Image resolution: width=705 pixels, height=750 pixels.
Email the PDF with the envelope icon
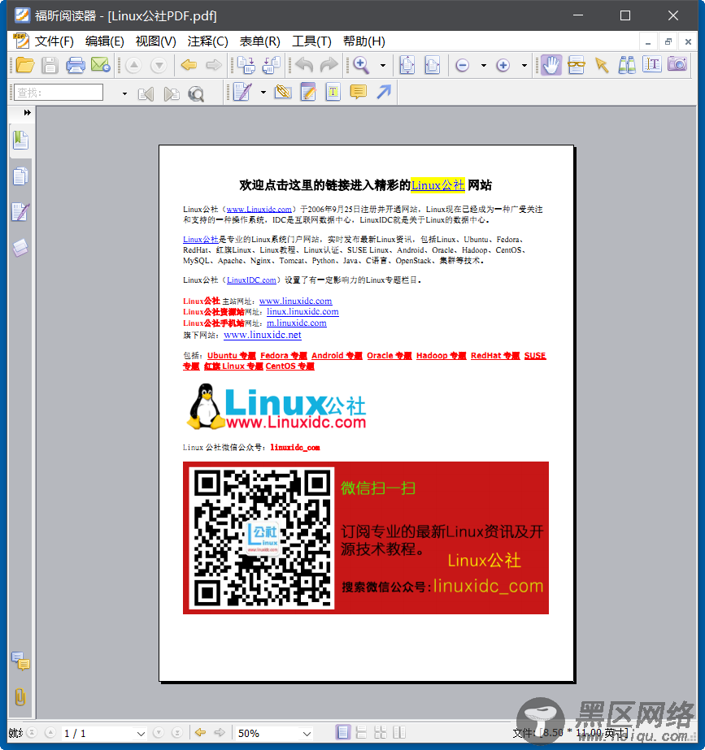tap(101, 64)
